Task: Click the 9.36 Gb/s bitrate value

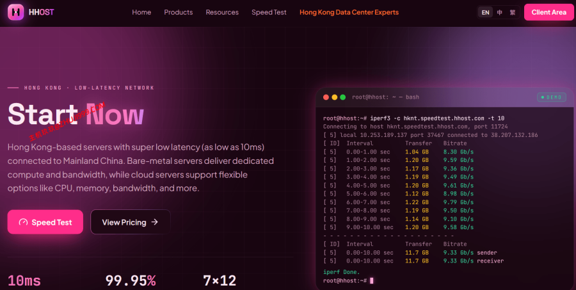Action: coord(458,169)
